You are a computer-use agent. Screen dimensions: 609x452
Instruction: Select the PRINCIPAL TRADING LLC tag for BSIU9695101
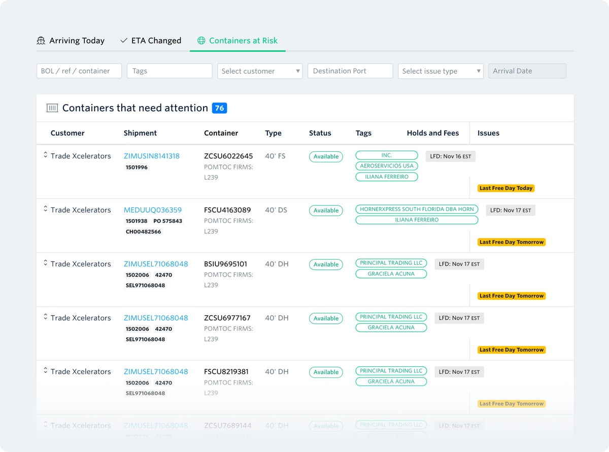coord(391,263)
